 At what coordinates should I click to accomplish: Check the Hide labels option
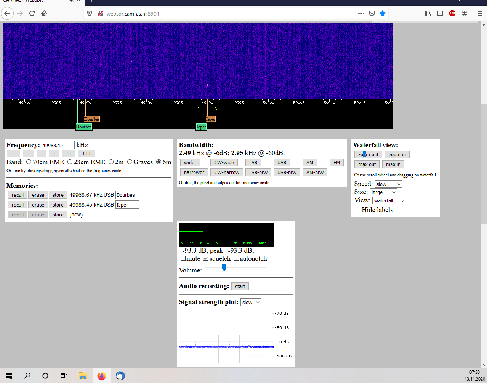coord(358,209)
